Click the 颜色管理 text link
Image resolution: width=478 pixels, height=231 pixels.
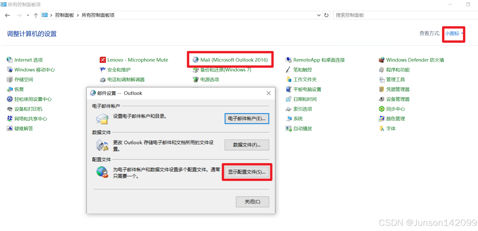click(396, 119)
